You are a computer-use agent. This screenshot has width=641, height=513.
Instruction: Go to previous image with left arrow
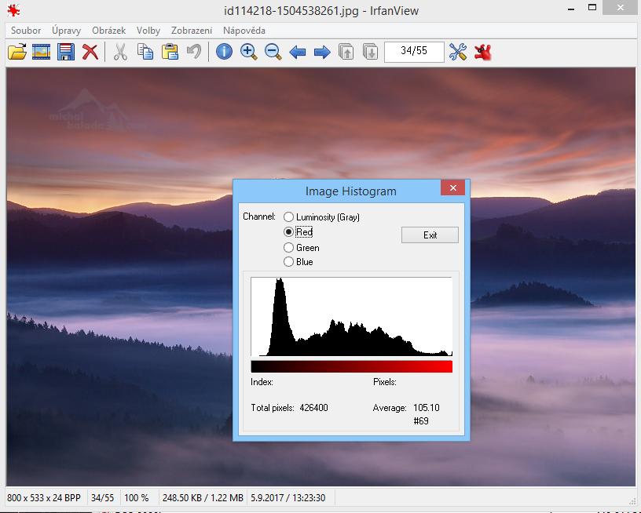coord(297,52)
